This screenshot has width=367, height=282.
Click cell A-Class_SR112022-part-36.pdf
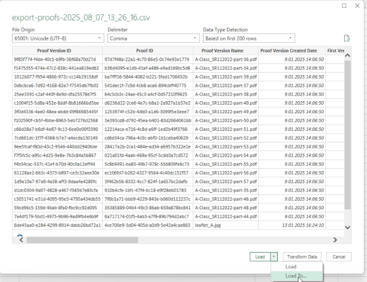[x=226, y=59]
